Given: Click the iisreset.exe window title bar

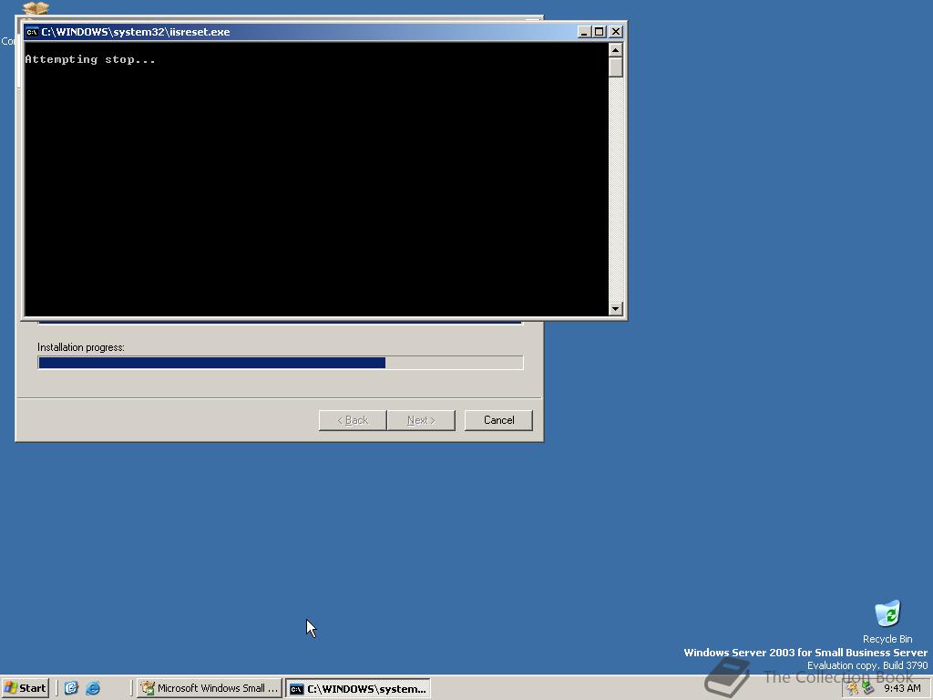Looking at the screenshot, I should click(324, 32).
